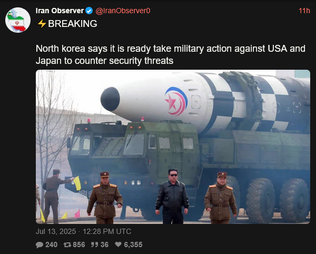
Task: View the 856 reposts count
Action: pos(79,244)
